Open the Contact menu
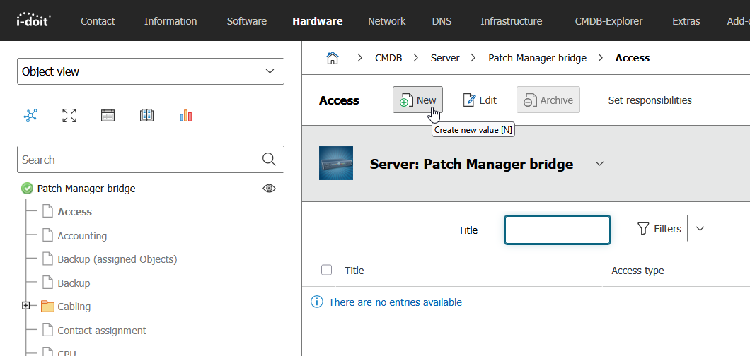Screen dimensions: 750x356 [98, 21]
